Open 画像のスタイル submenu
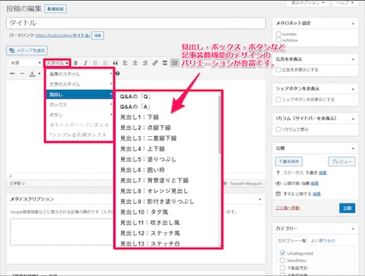Viewport: 365px width, 276px height. pos(79,74)
